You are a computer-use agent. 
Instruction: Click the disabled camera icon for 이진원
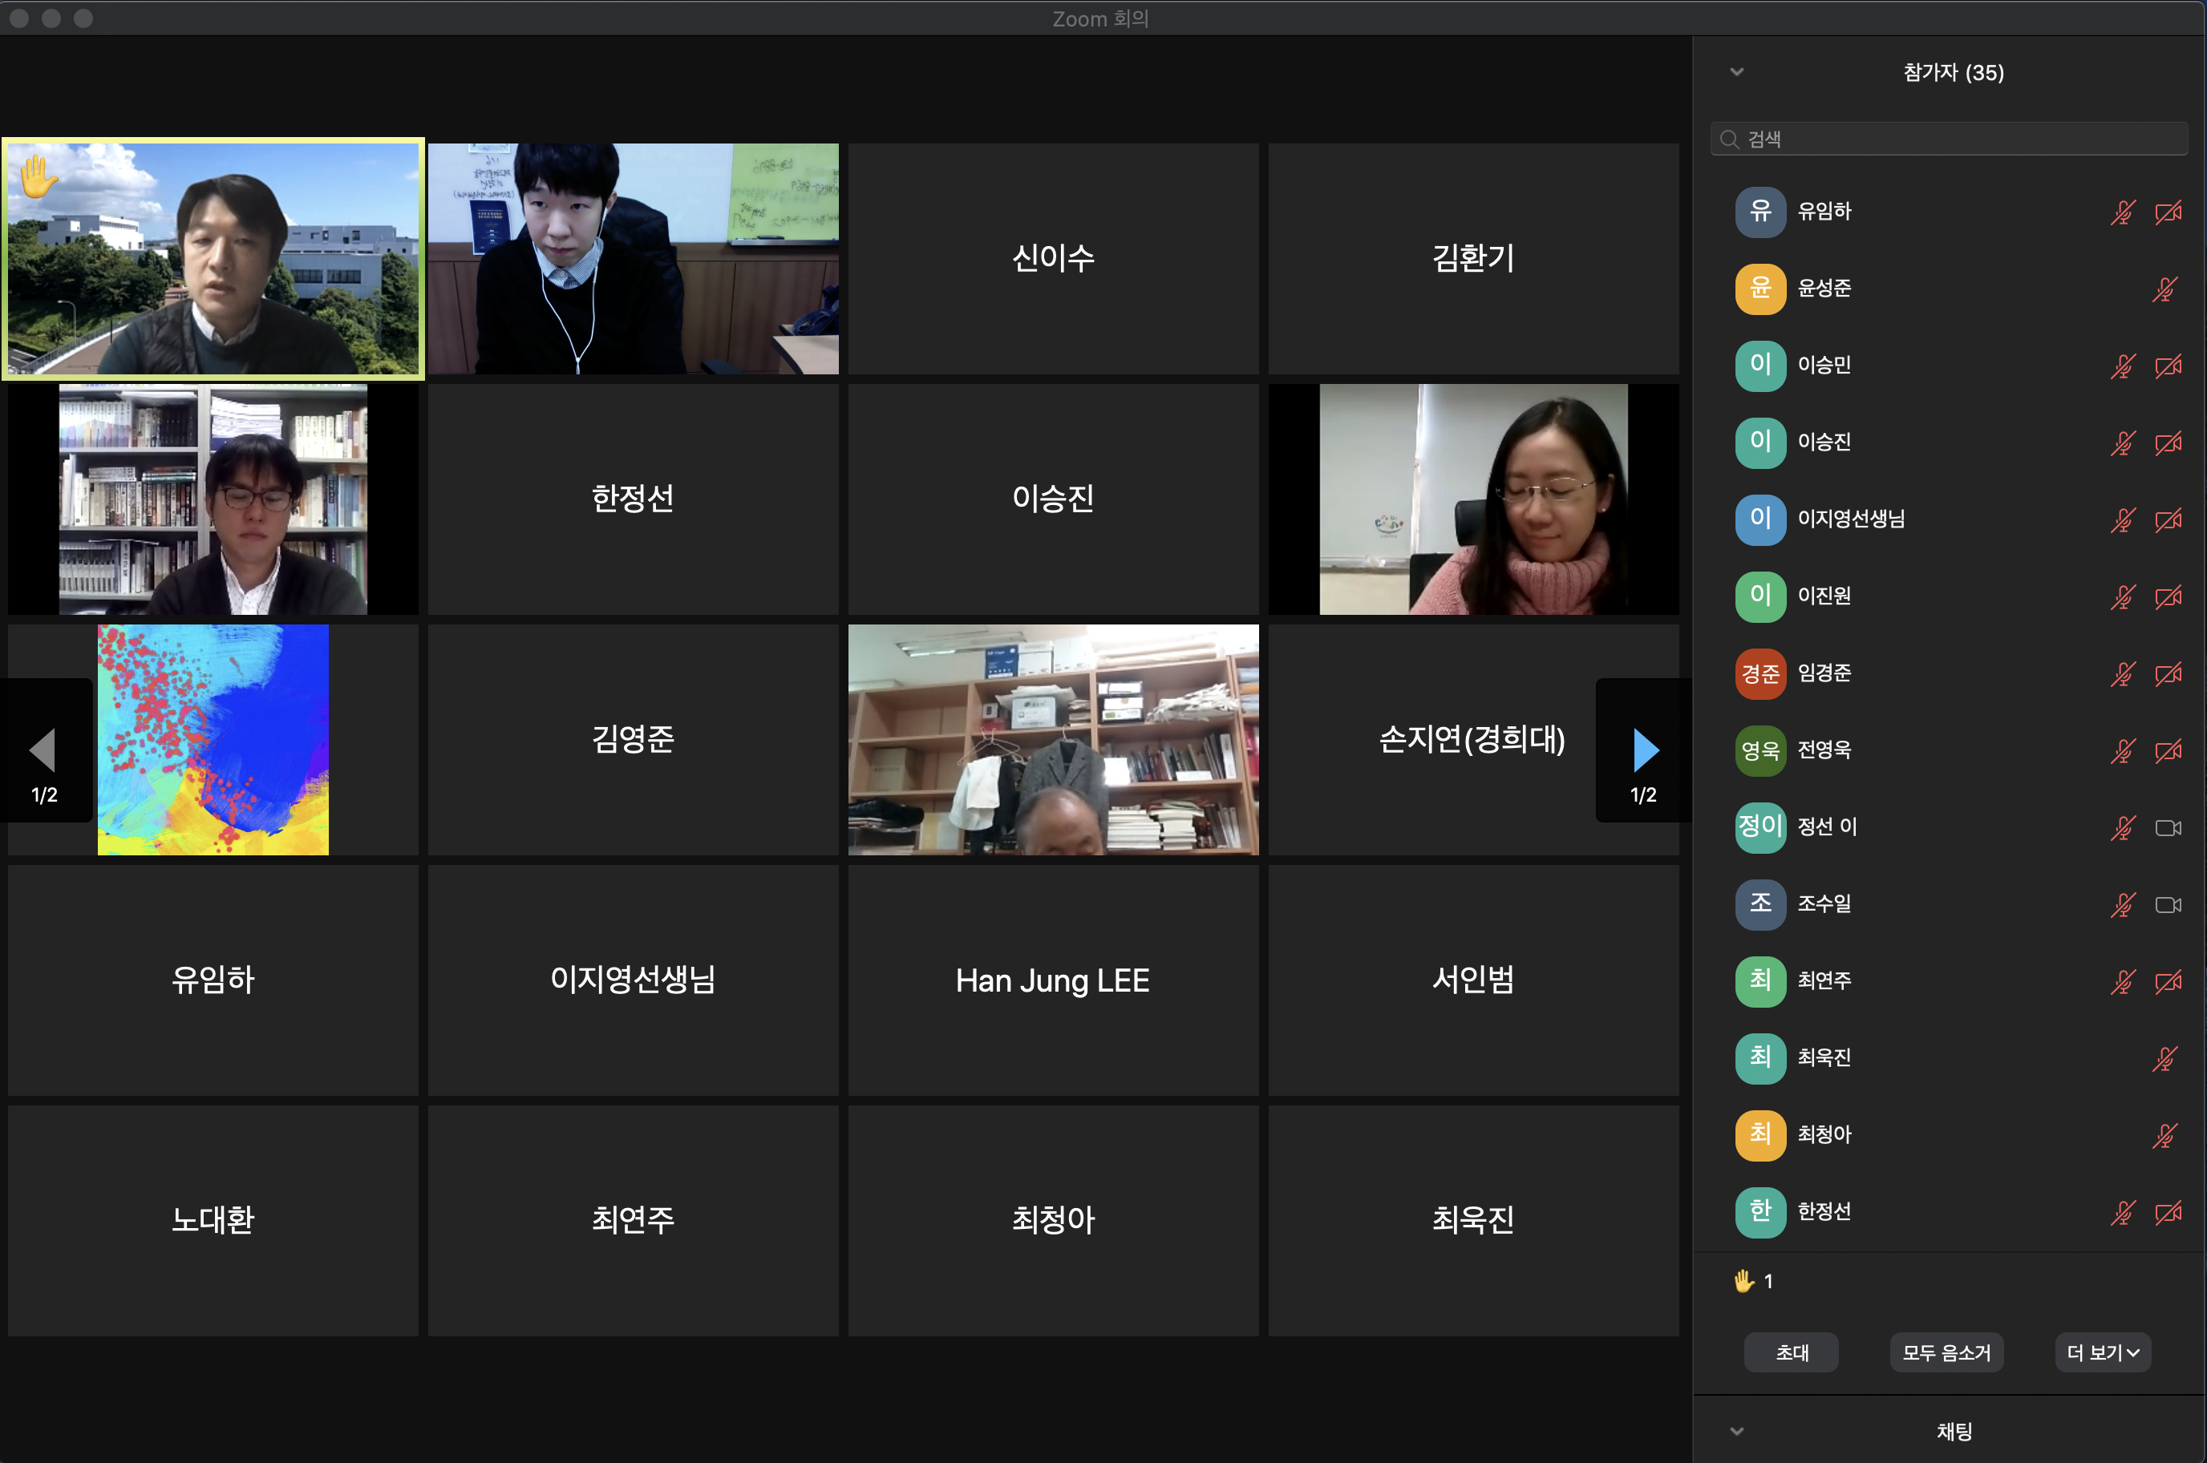(x=2168, y=597)
